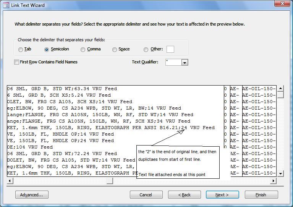Click preview row 'STD WT;72.24 VRU Feed'
Screen dimensions: 293x207
[62, 154]
